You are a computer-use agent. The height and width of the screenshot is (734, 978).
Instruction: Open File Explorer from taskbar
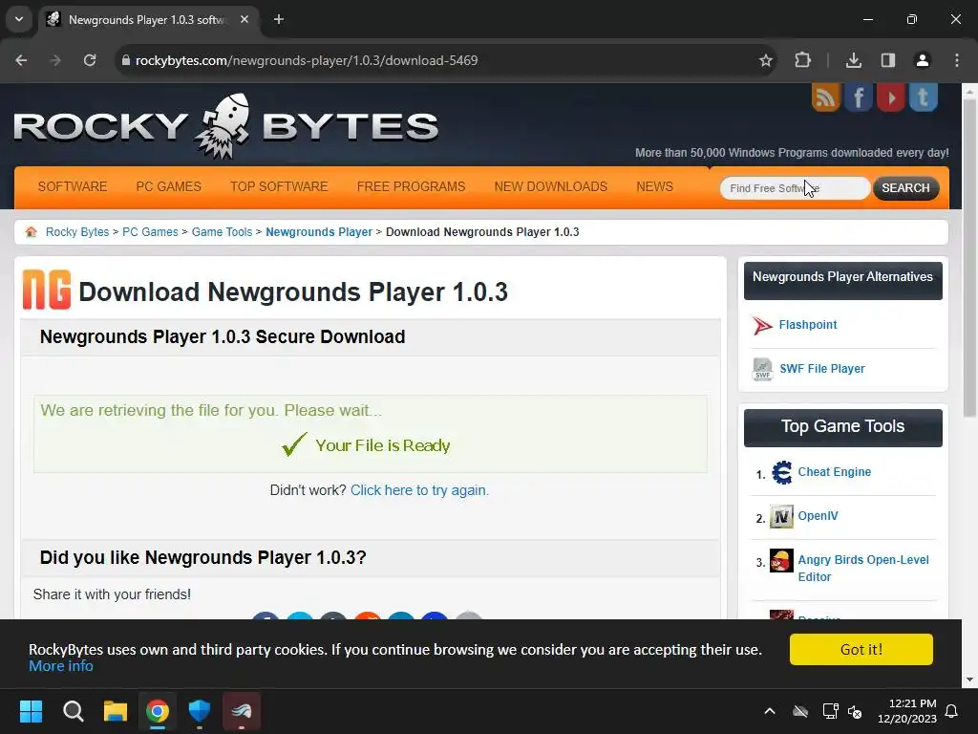(116, 711)
